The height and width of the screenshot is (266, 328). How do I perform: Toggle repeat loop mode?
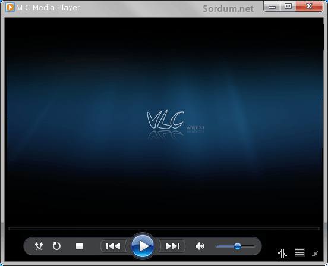click(x=56, y=246)
